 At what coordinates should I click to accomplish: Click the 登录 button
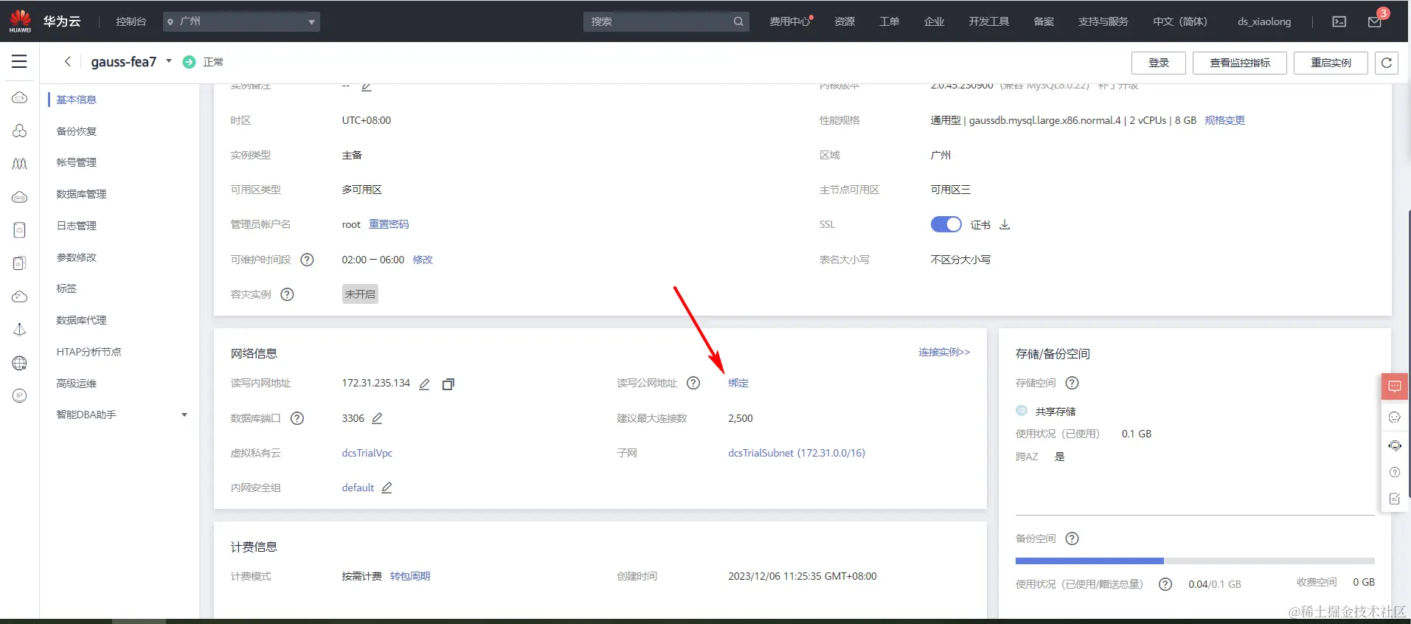1159,63
